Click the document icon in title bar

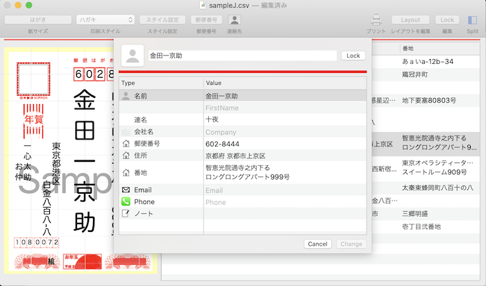click(x=203, y=6)
